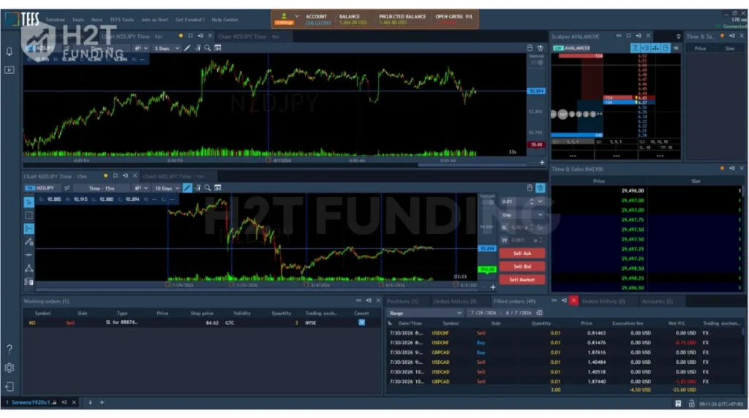Screen dimensions: 749x418
Task: Open indicators icon in 15m chart toolbar
Action: (197, 188)
